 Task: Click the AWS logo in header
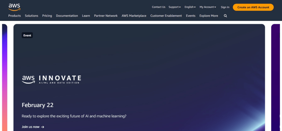point(14,7)
